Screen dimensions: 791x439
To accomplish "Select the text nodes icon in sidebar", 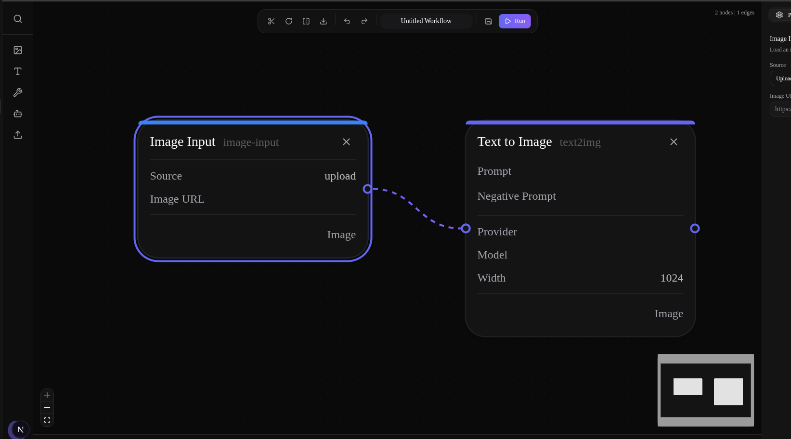I will click(18, 71).
